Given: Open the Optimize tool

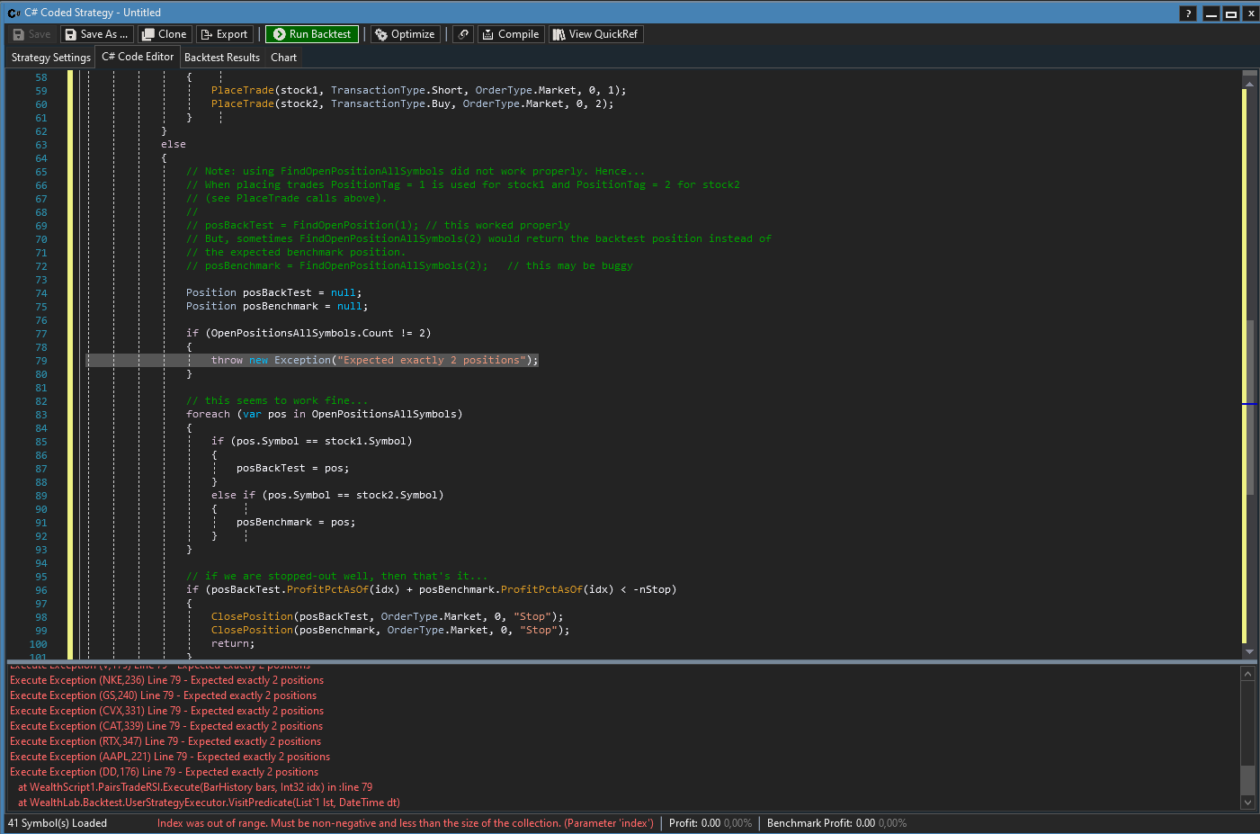Looking at the screenshot, I should (405, 34).
